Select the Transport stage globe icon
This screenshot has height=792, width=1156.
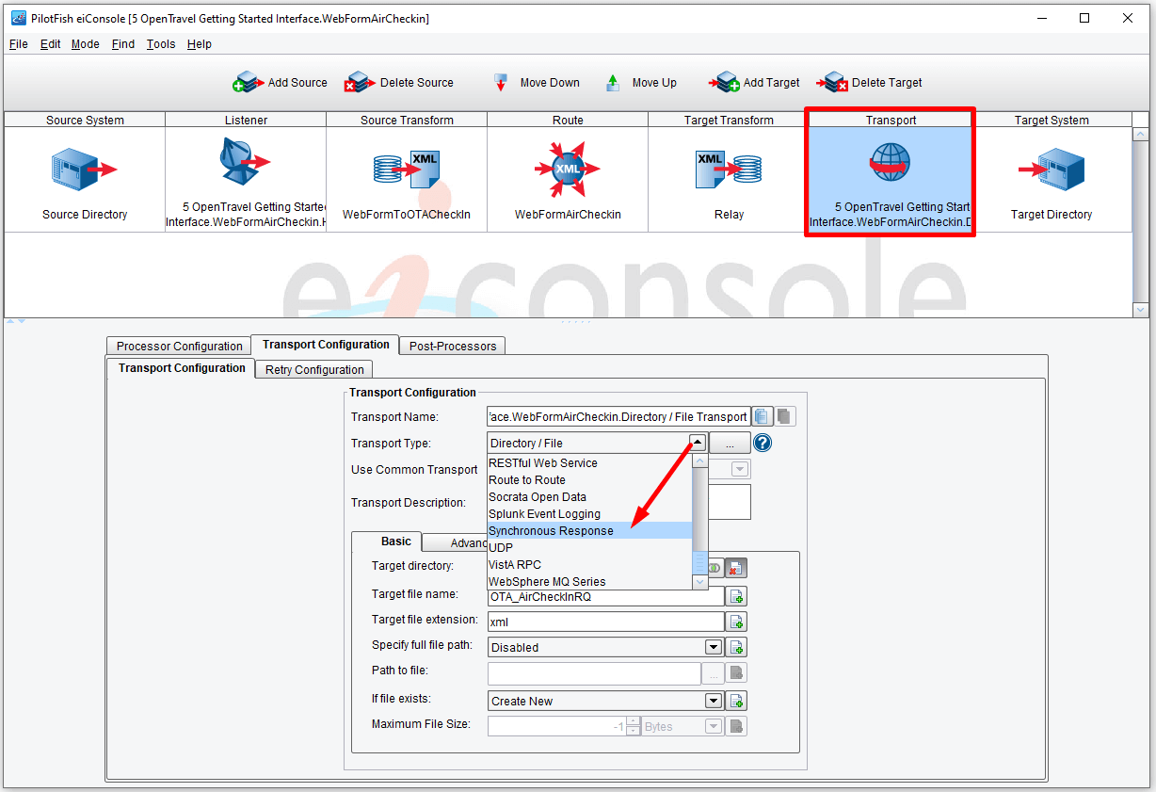click(890, 164)
